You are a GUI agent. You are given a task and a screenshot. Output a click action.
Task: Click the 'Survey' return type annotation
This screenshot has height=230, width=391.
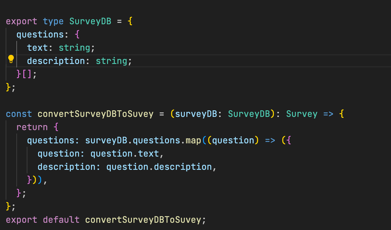302,114
